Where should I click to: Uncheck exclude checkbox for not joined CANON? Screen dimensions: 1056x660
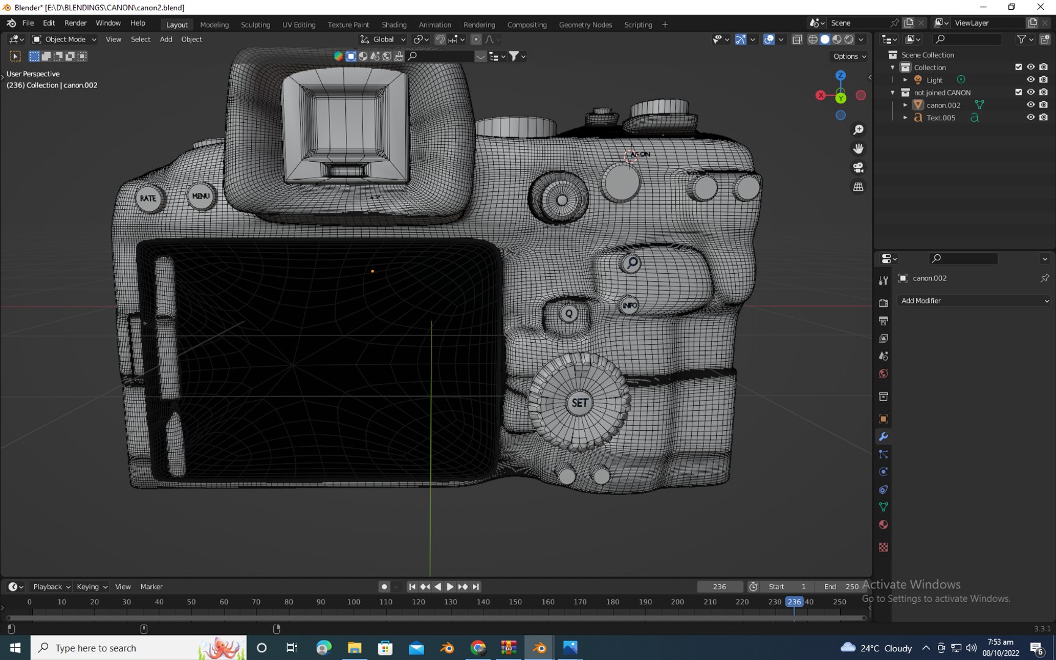pyautogui.click(x=1018, y=92)
